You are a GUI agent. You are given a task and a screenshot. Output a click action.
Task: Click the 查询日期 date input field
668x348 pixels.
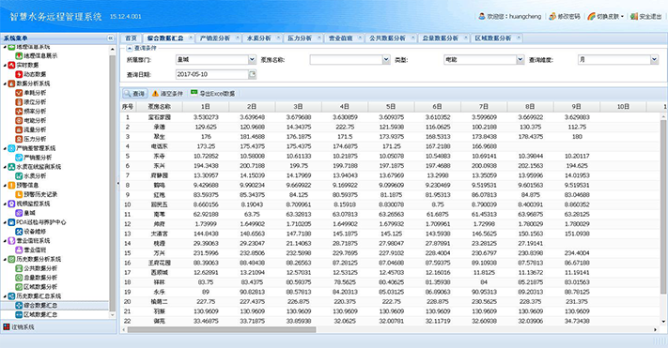point(212,74)
